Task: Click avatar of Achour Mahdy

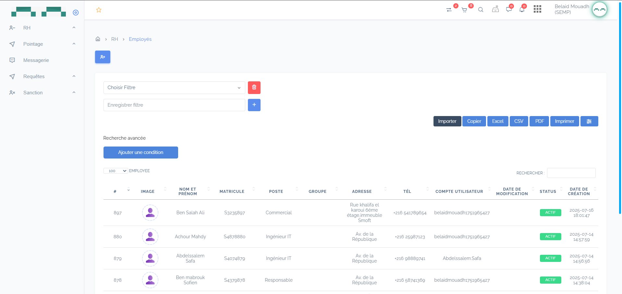Action: coord(150,237)
